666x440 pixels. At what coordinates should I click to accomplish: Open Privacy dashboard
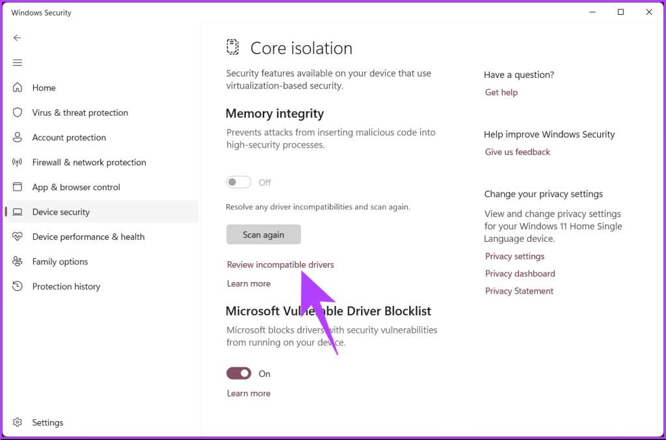point(520,273)
